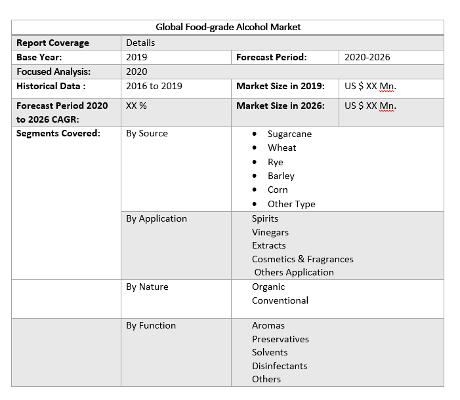Viewport: 460px width, 400px height.
Task: Select the By Source cell
Action: click(x=147, y=133)
